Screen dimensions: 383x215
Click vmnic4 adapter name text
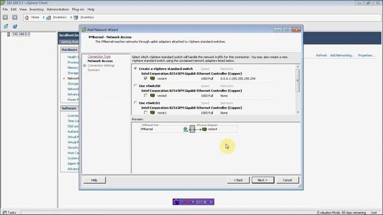162,78
